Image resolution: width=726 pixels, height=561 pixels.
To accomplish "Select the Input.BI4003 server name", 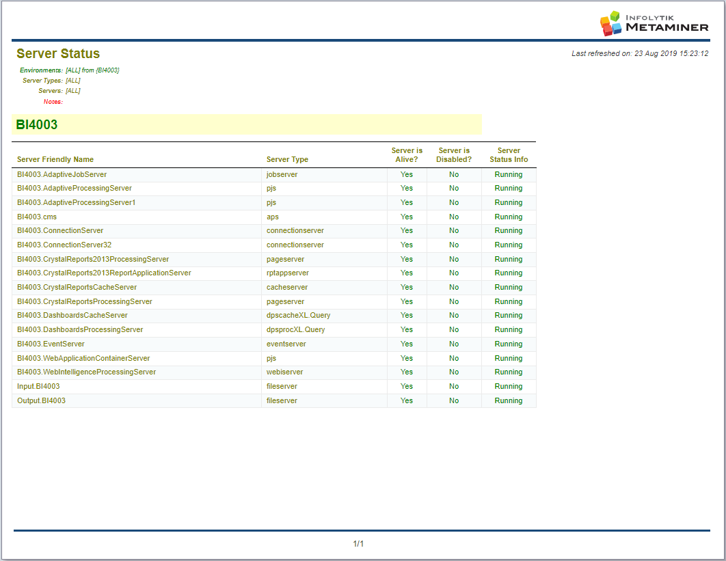I will tap(38, 387).
